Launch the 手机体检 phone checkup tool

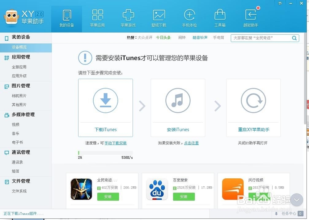pos(189,18)
